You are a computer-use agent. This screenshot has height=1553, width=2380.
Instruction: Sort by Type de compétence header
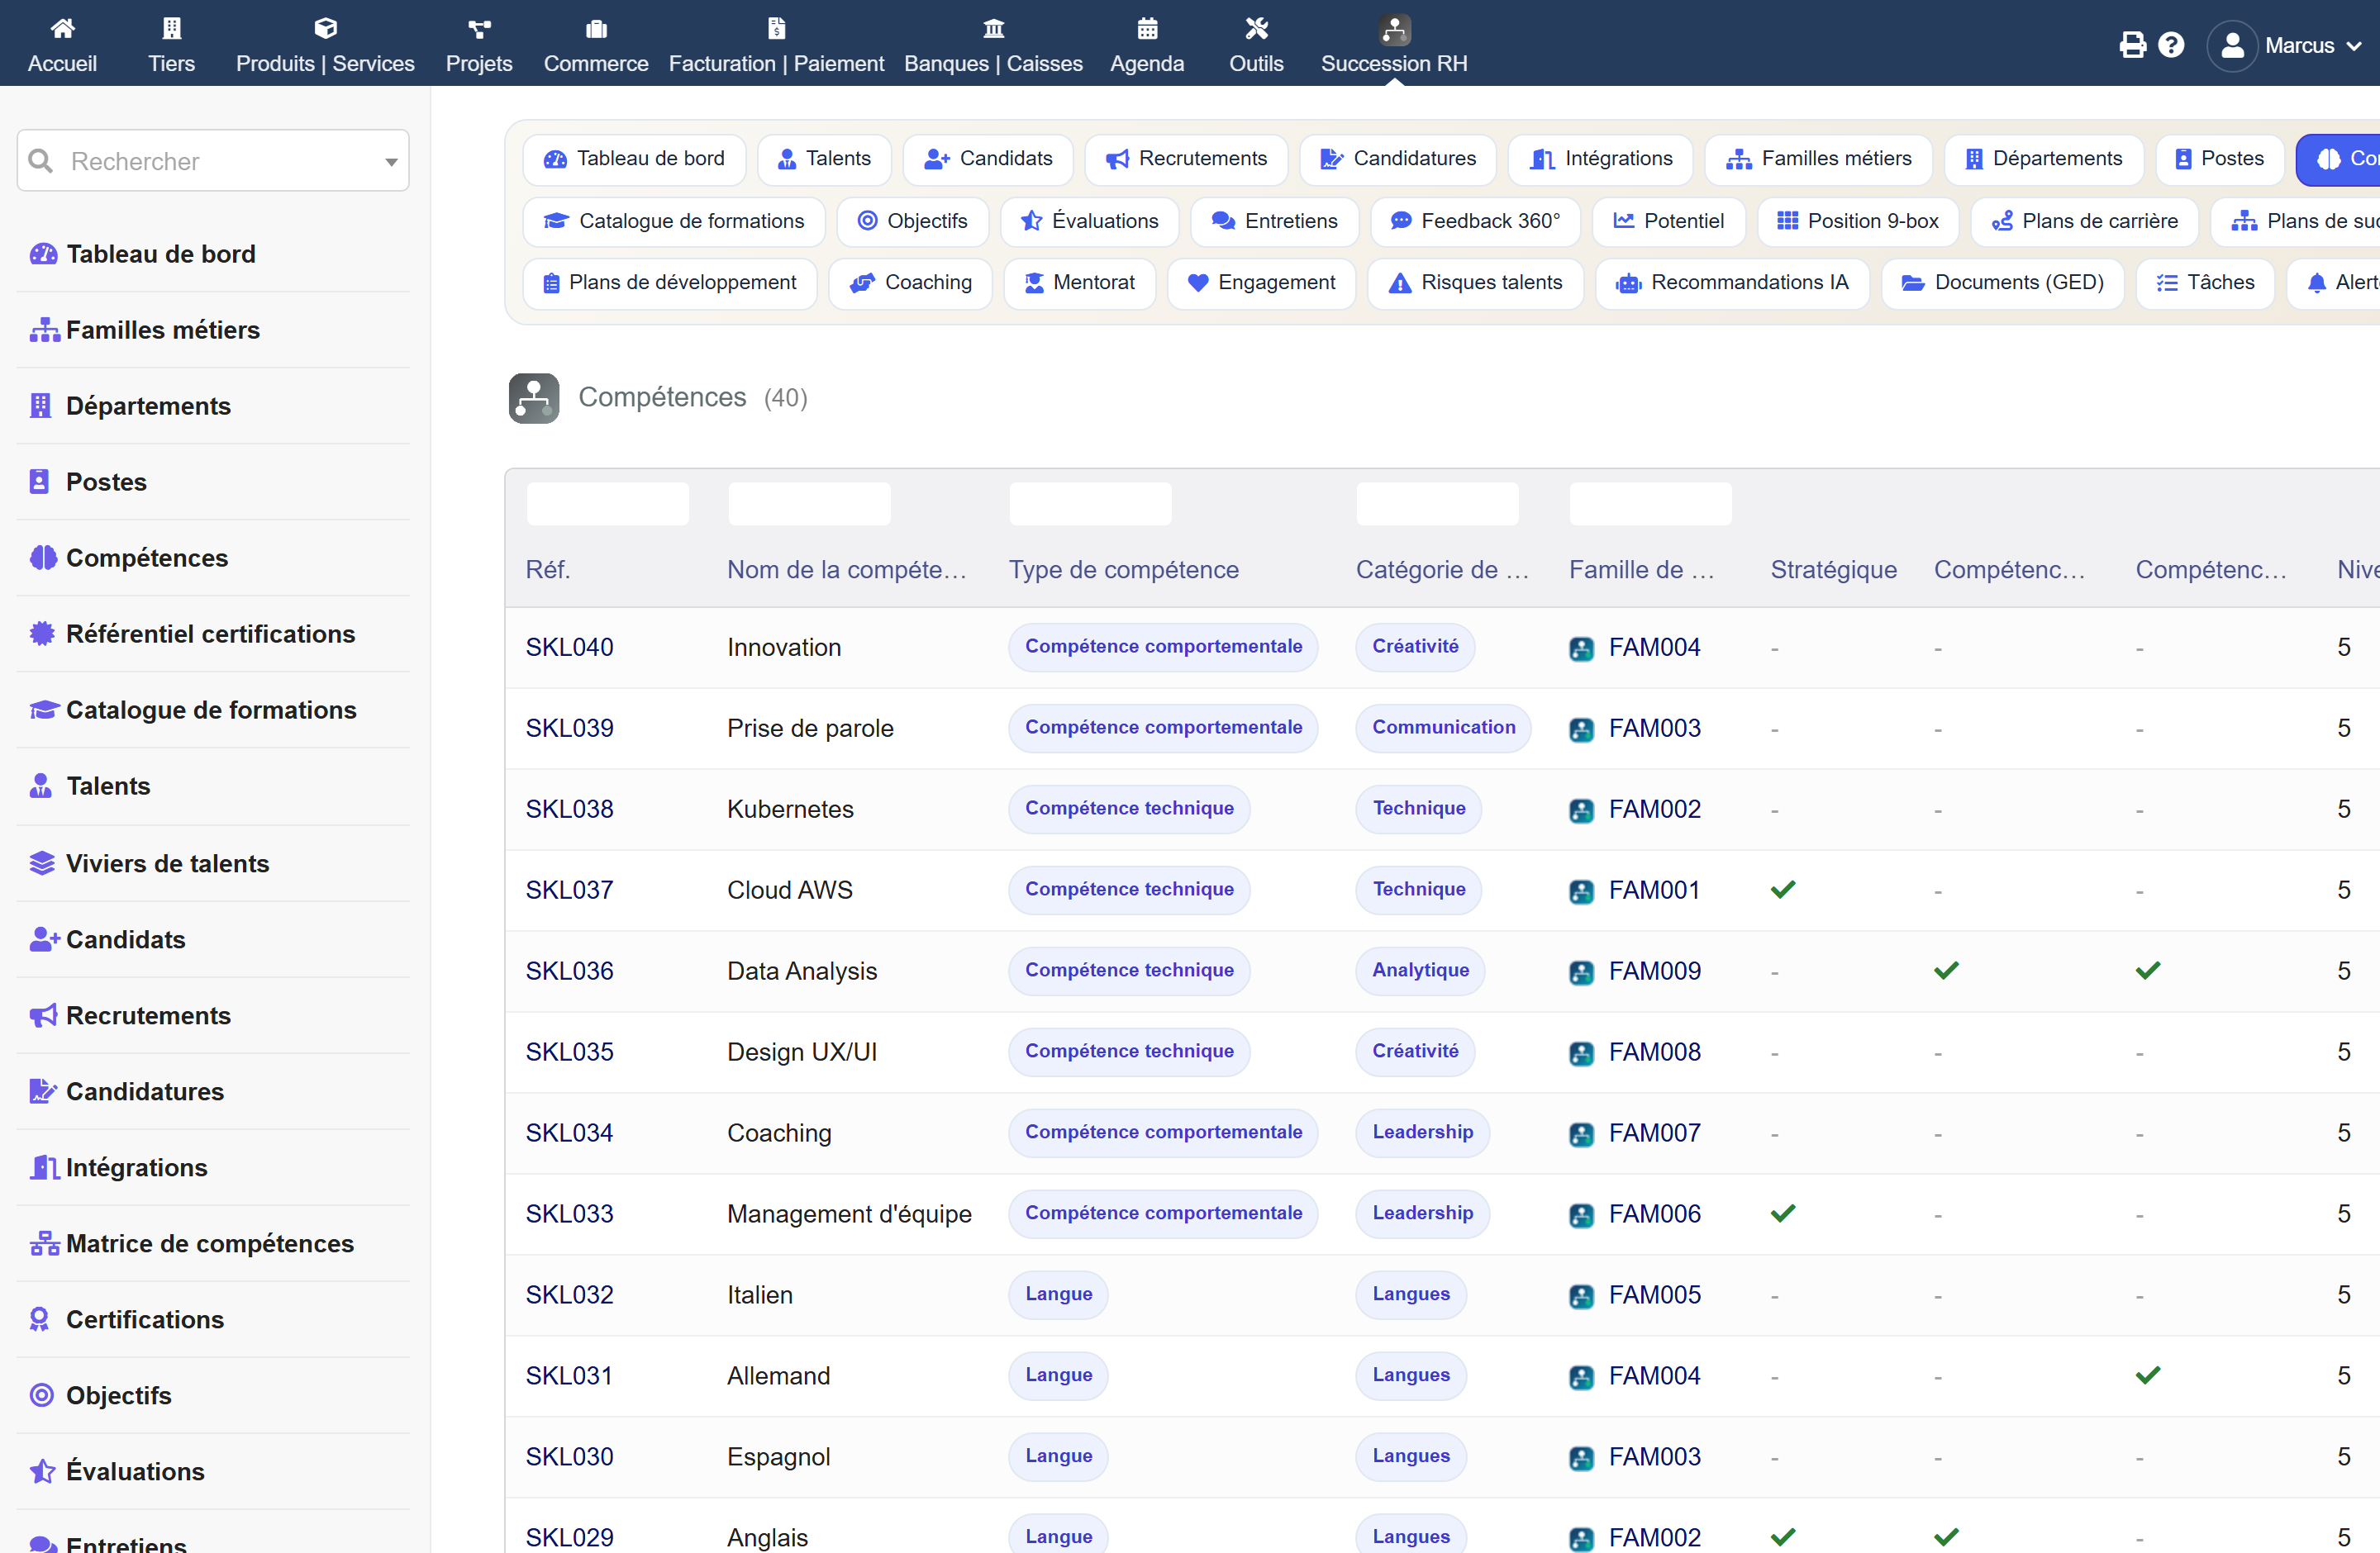click(1123, 570)
